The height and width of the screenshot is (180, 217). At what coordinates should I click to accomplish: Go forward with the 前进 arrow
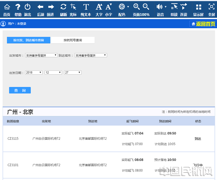(x=51, y=7)
